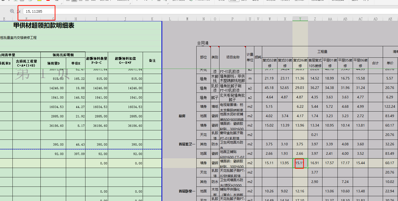Select the 玄关柜背墙身批腻子 item cell
398x201 pixels.
[x=232, y=97]
